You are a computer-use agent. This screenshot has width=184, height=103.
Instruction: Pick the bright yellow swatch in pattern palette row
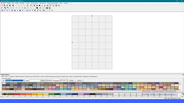click(40, 94)
